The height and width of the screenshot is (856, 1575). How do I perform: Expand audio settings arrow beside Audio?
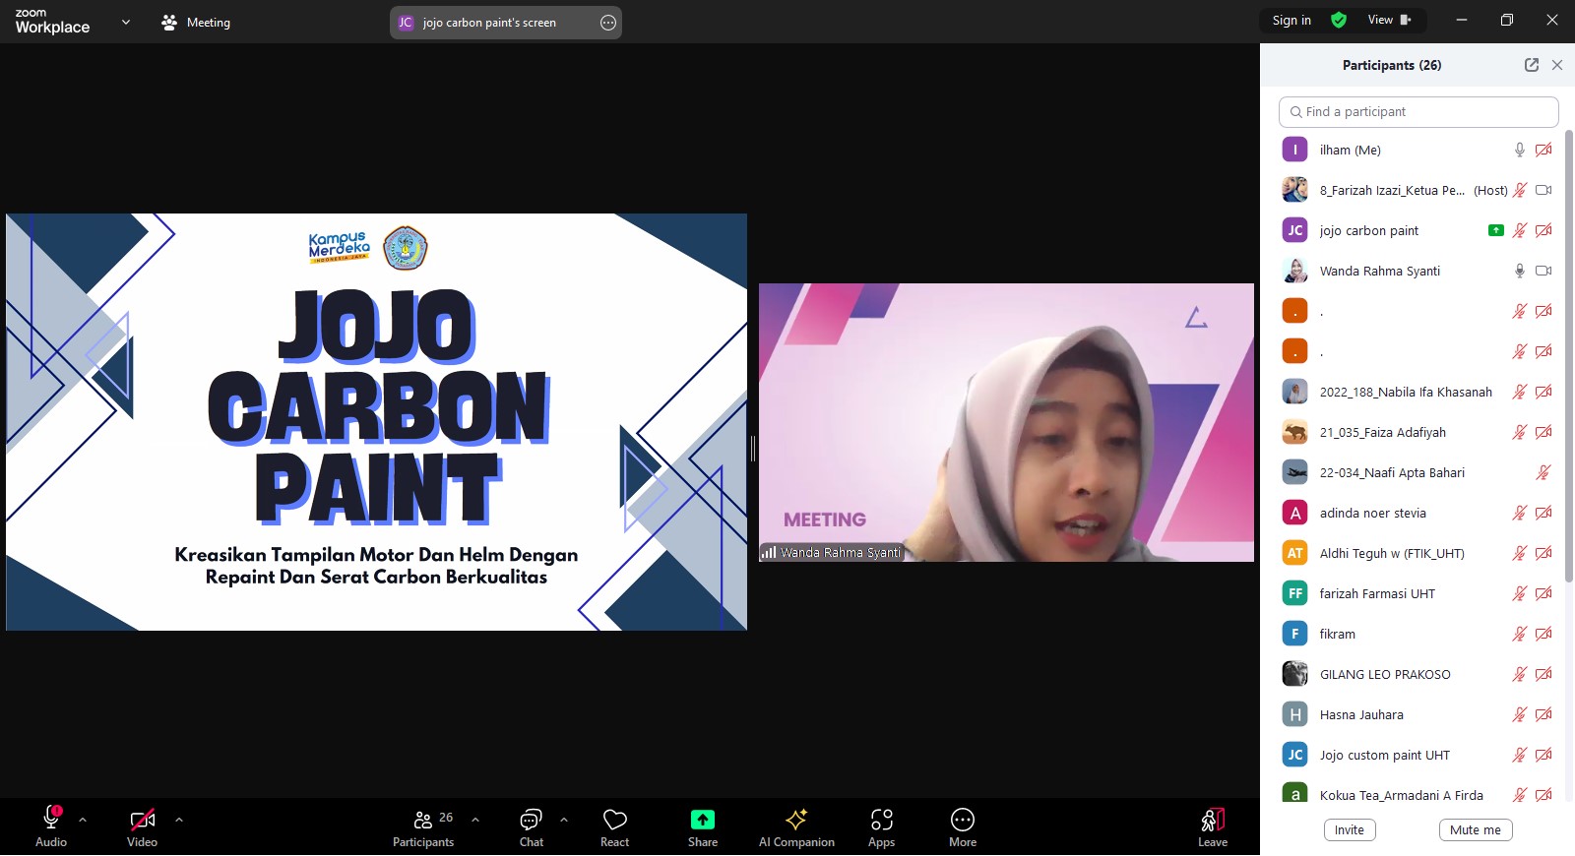[83, 819]
